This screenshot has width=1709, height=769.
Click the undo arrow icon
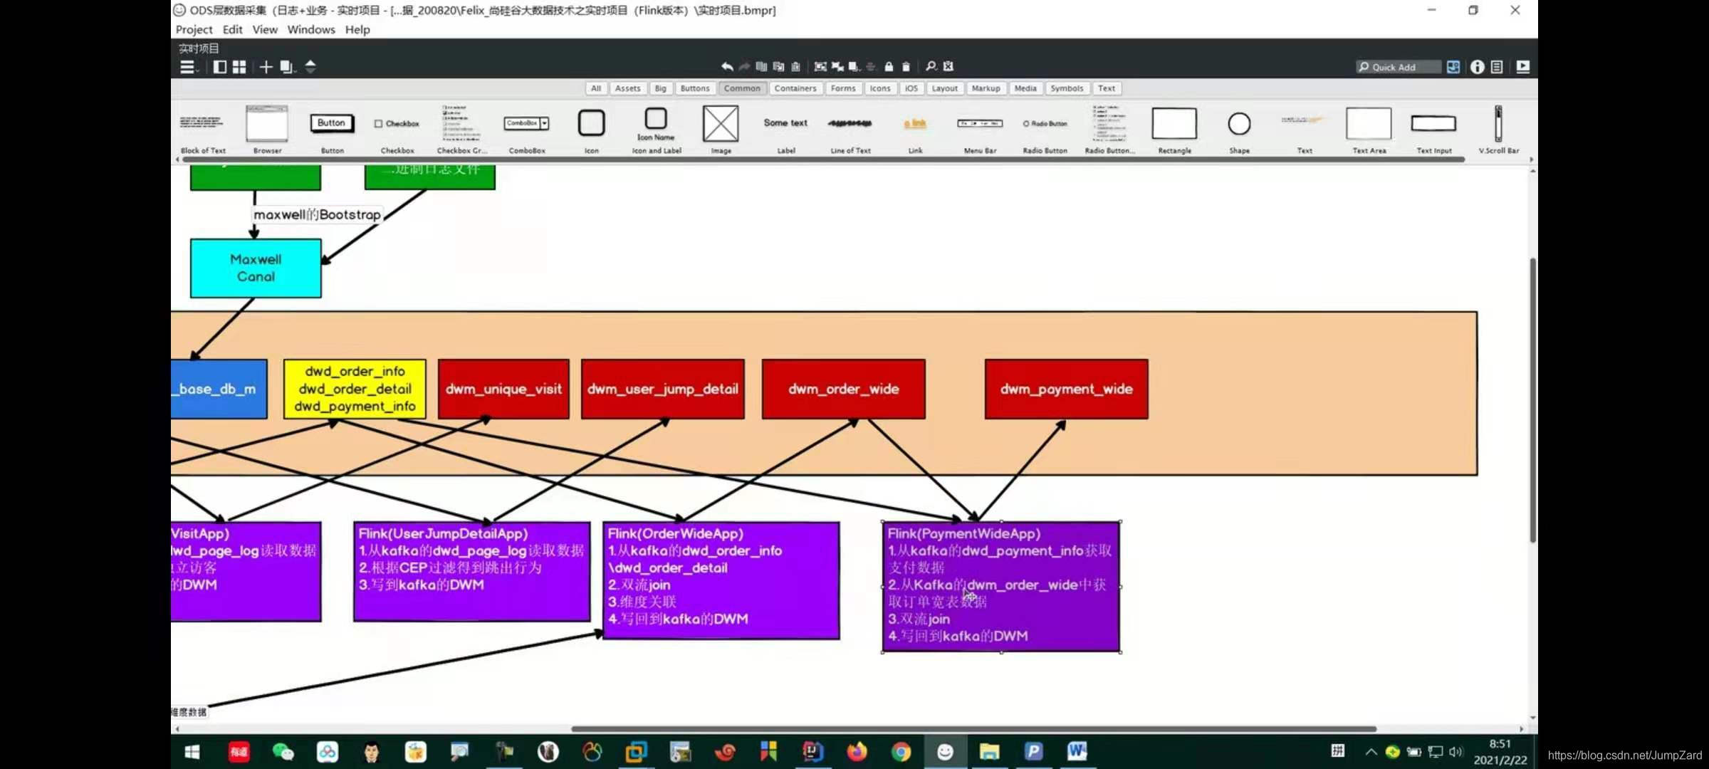click(x=727, y=66)
